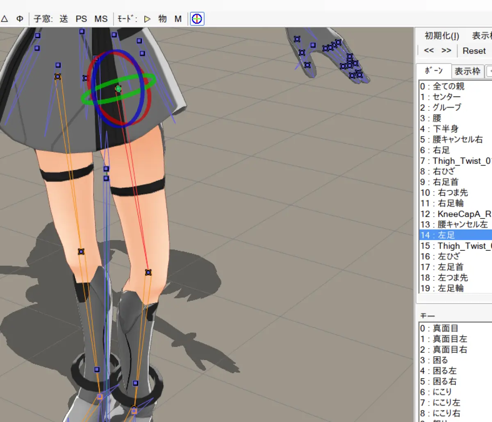
Task: Go to next with >> button
Action: (446, 50)
